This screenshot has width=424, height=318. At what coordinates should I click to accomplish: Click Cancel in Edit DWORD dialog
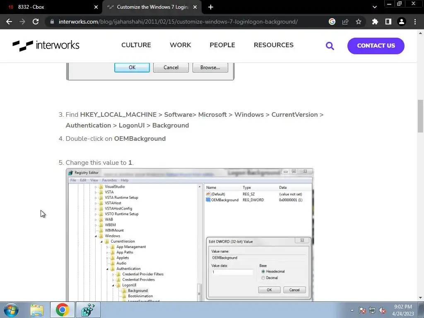[x=294, y=290]
